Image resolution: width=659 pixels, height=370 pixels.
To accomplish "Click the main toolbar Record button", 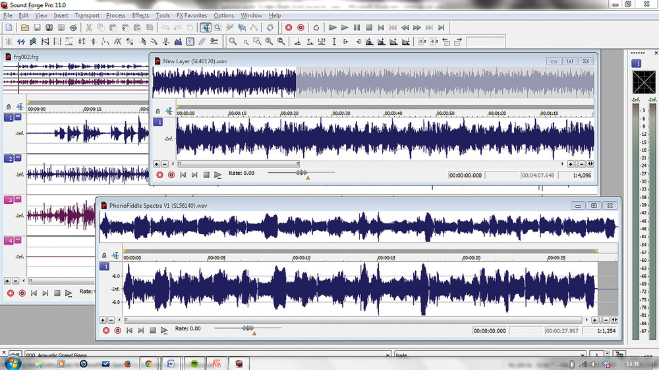I will click(289, 28).
